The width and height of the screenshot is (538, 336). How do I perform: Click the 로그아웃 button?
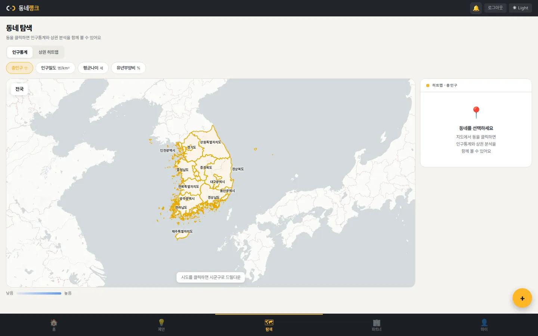(495, 8)
